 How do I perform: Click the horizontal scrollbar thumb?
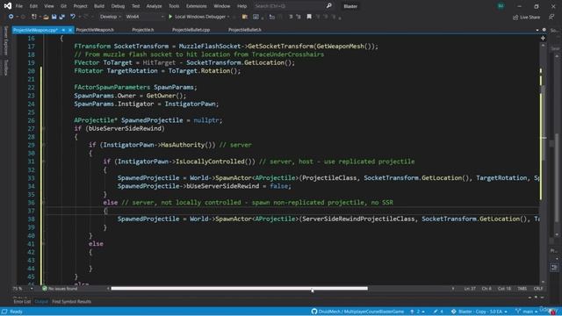click(x=239, y=288)
